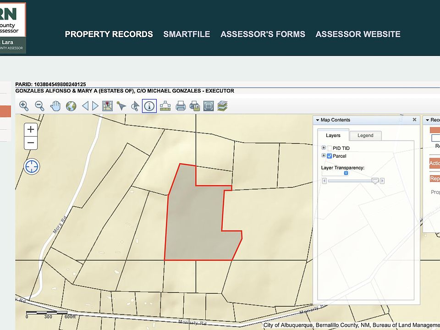Open ASSESSOR WEBSITE menu item
440x330 pixels.
(358, 34)
